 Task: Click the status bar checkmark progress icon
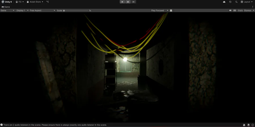click(x=252, y=125)
